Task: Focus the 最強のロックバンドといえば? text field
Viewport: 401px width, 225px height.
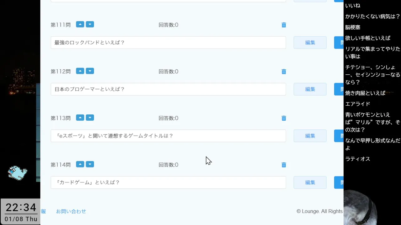Action: 168,42
